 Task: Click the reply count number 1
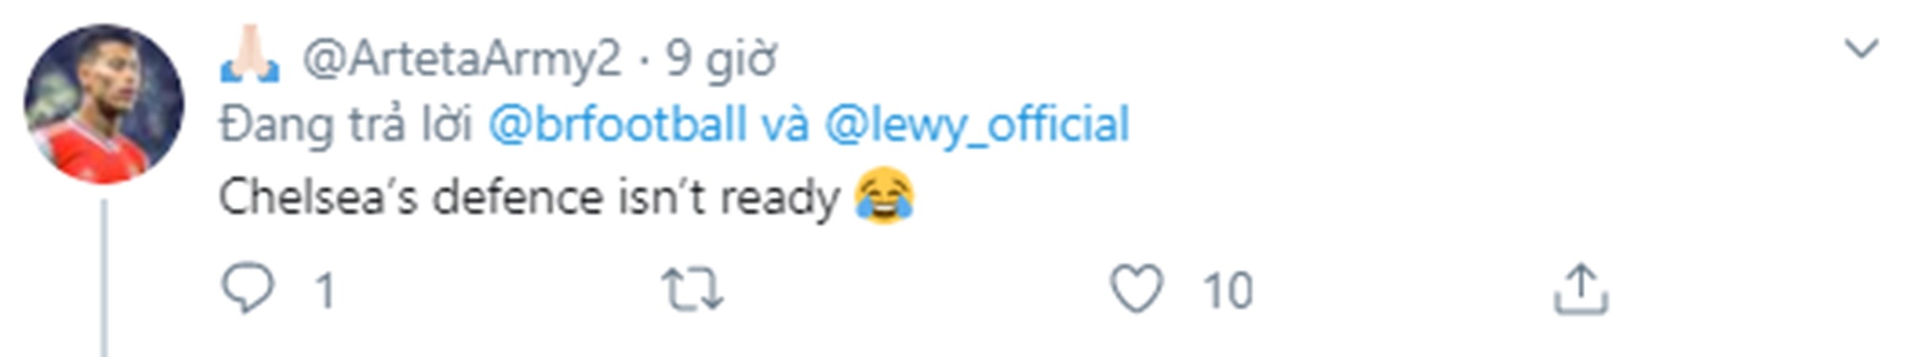(x=325, y=291)
